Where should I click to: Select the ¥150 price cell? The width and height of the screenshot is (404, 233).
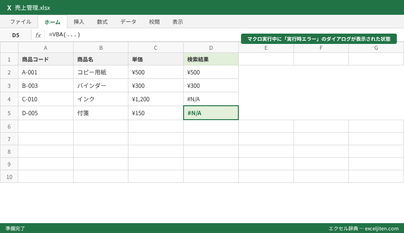[x=156, y=113]
